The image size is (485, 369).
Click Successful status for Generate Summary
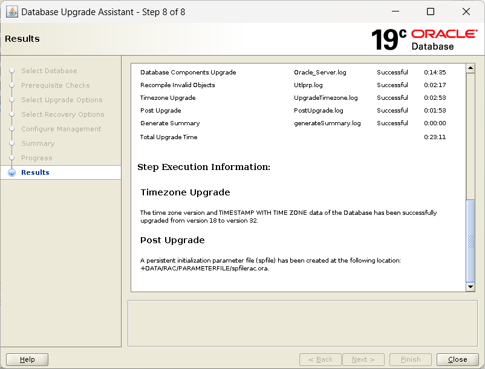[392, 123]
